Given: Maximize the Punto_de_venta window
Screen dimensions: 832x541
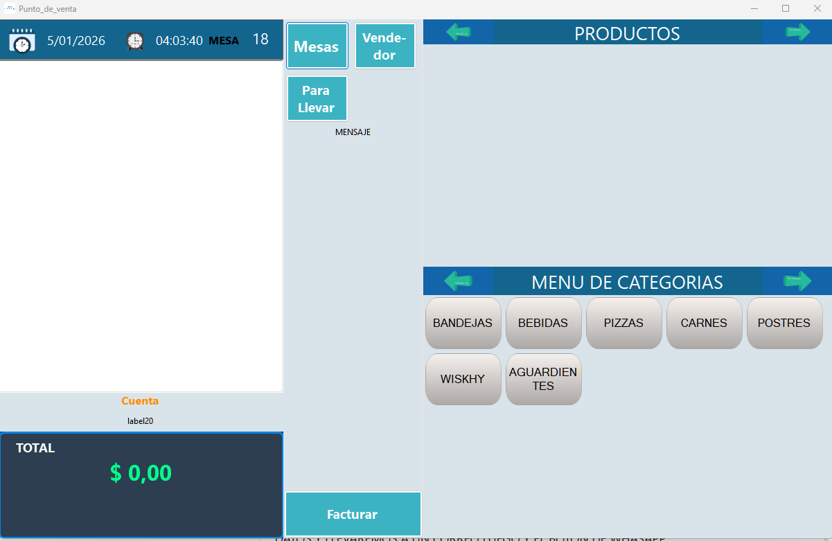Looking at the screenshot, I should [786, 8].
